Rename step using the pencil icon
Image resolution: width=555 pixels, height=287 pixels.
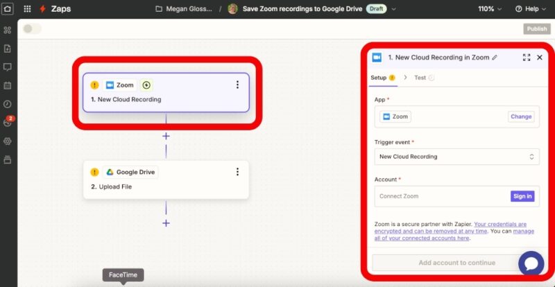click(495, 58)
